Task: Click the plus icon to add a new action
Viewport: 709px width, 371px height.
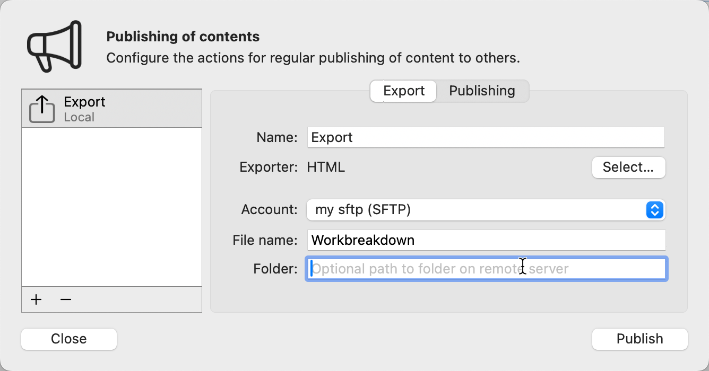Action: (x=36, y=299)
